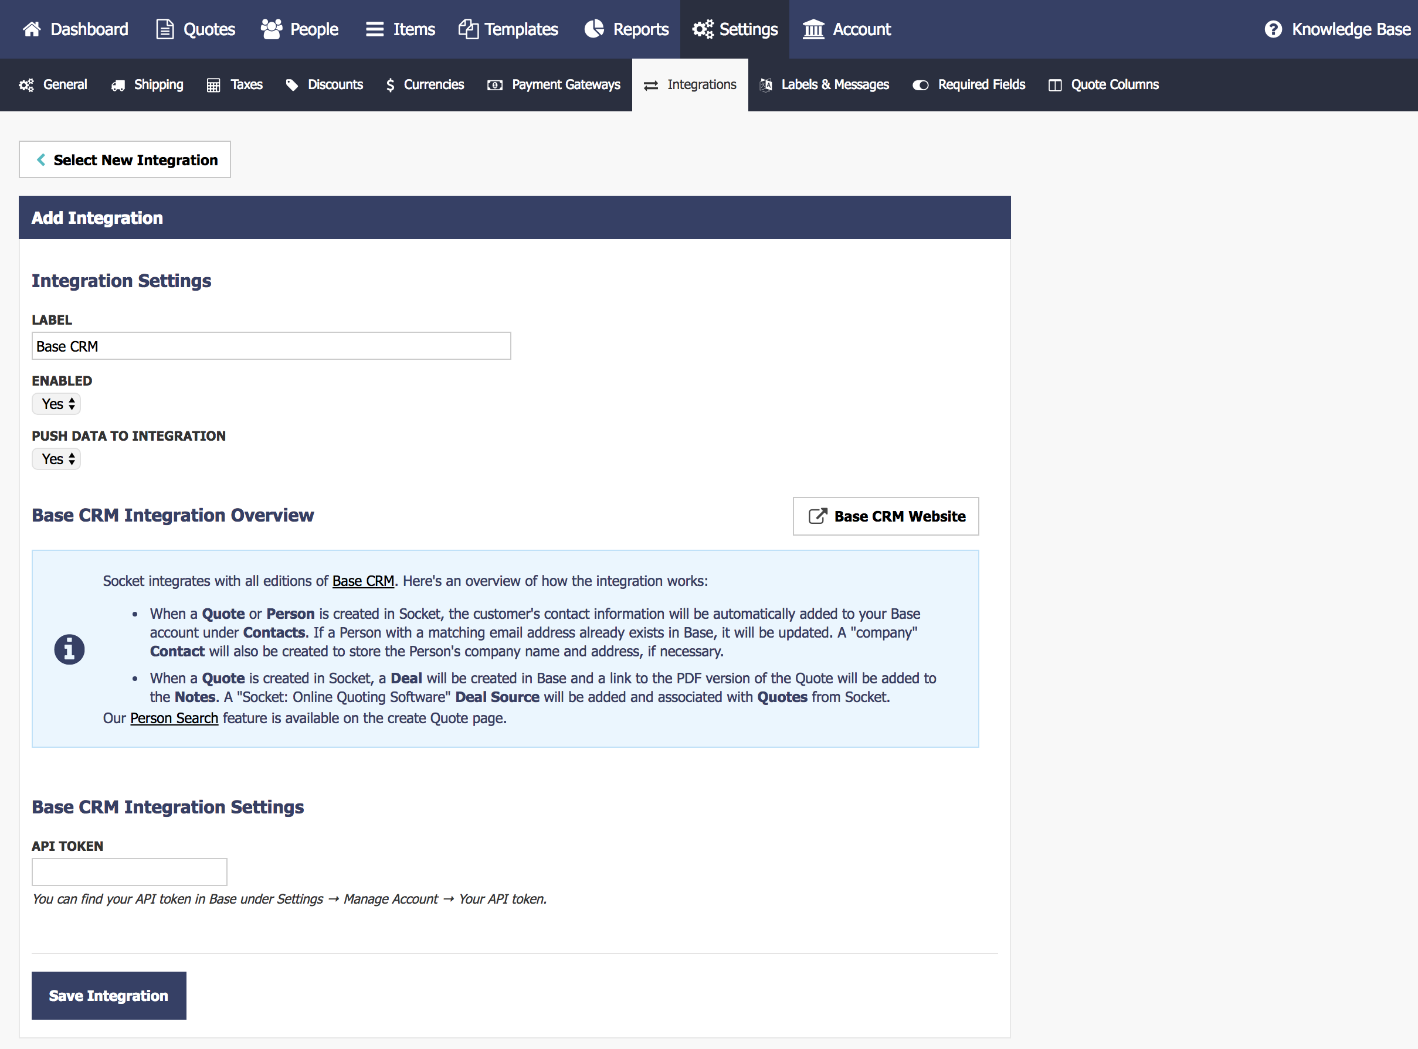
Task: Switch to the Quote Columns tab
Action: tap(1104, 85)
